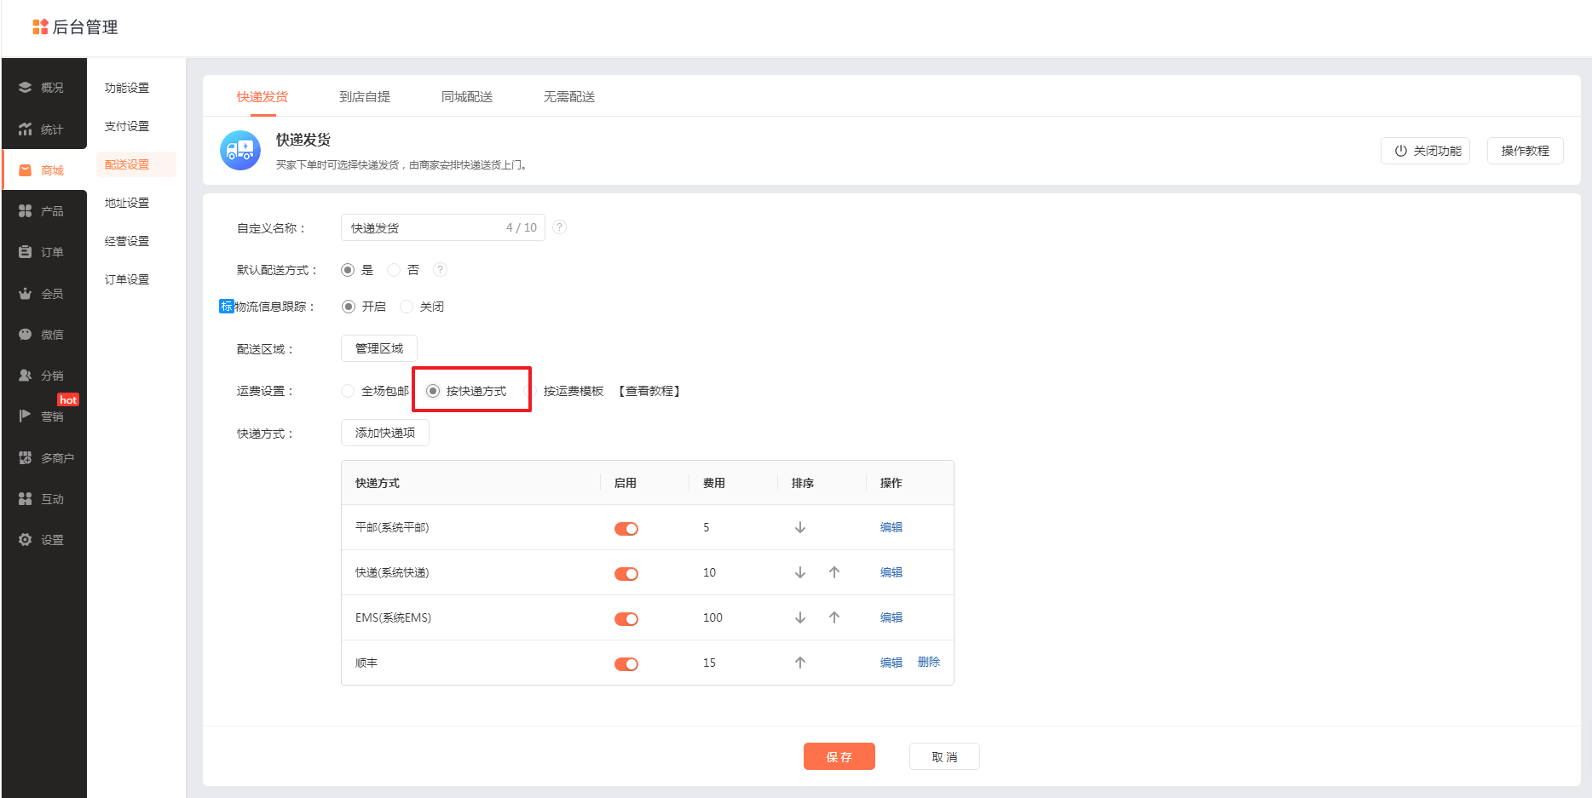Switch to 无需配送 tab
1592x798 pixels.
point(569,96)
